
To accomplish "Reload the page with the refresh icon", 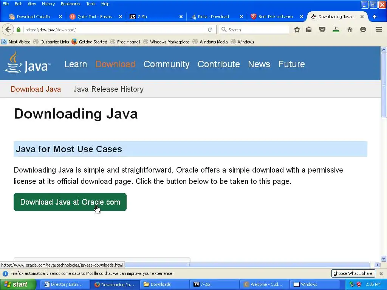I will pyautogui.click(x=210, y=29).
